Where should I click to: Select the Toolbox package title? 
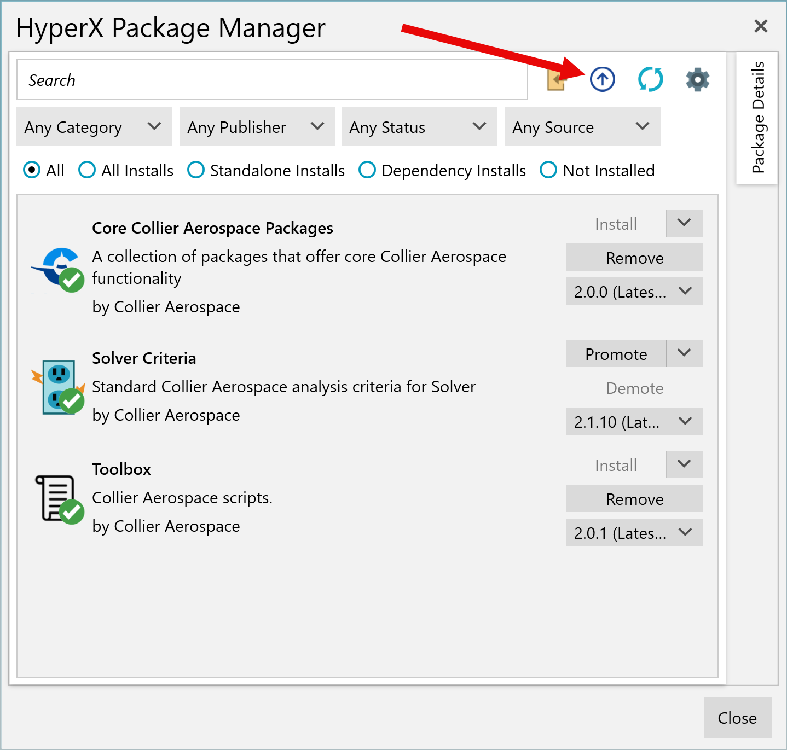click(121, 469)
